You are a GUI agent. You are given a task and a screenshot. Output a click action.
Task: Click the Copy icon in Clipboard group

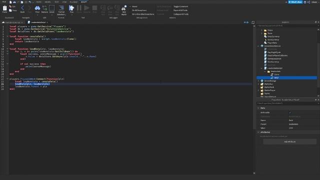pos(10,10)
